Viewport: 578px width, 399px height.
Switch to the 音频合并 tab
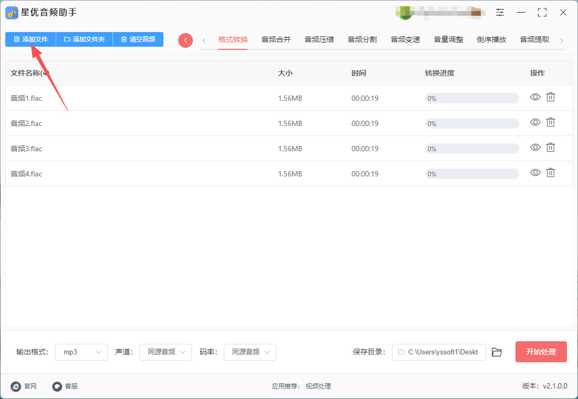coord(276,39)
